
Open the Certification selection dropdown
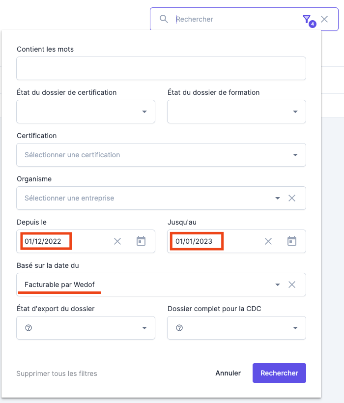tap(295, 155)
